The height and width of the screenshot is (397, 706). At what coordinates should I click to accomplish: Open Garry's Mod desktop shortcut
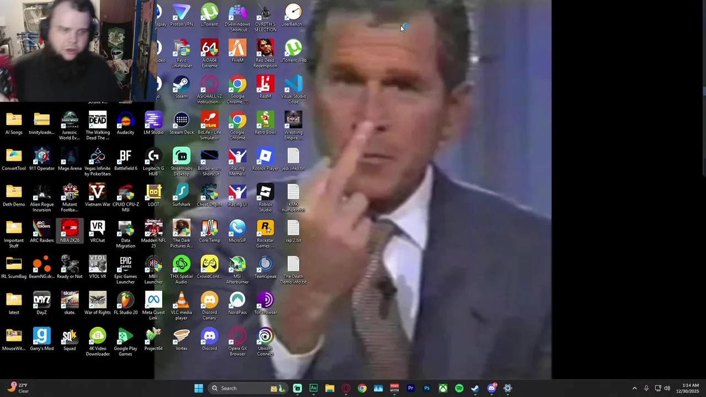click(x=42, y=339)
